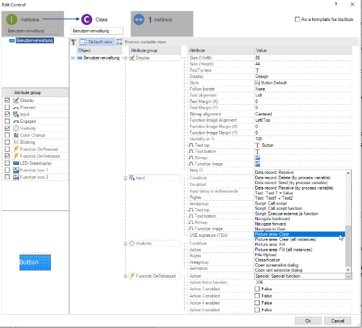Collapse the Benutzerverwaltung object node
The image size is (362, 328).
click(73, 58)
